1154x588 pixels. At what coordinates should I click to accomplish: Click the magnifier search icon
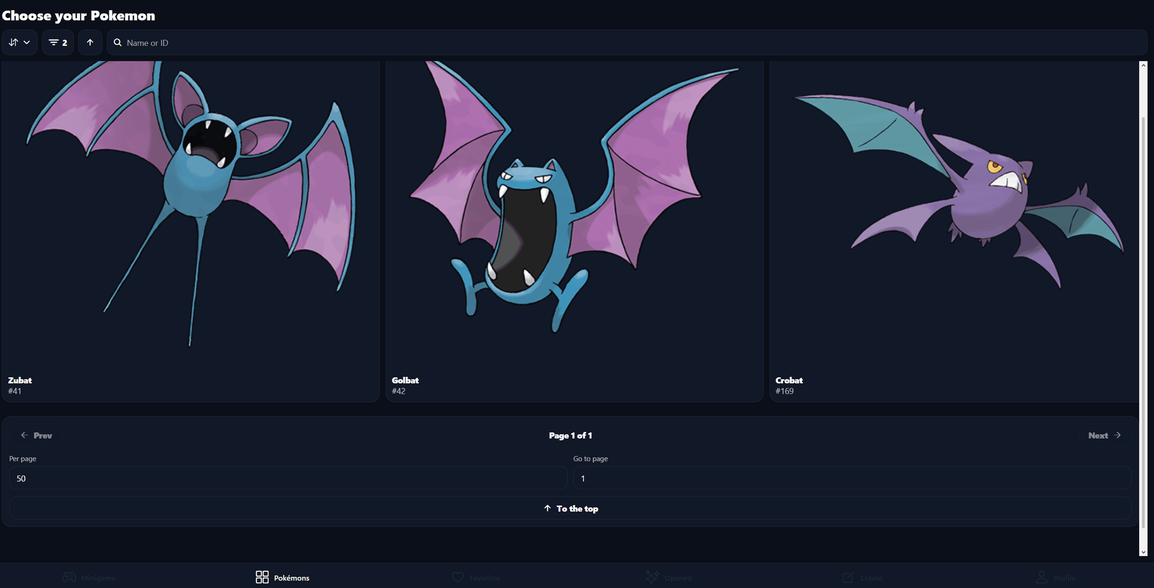[x=118, y=43]
